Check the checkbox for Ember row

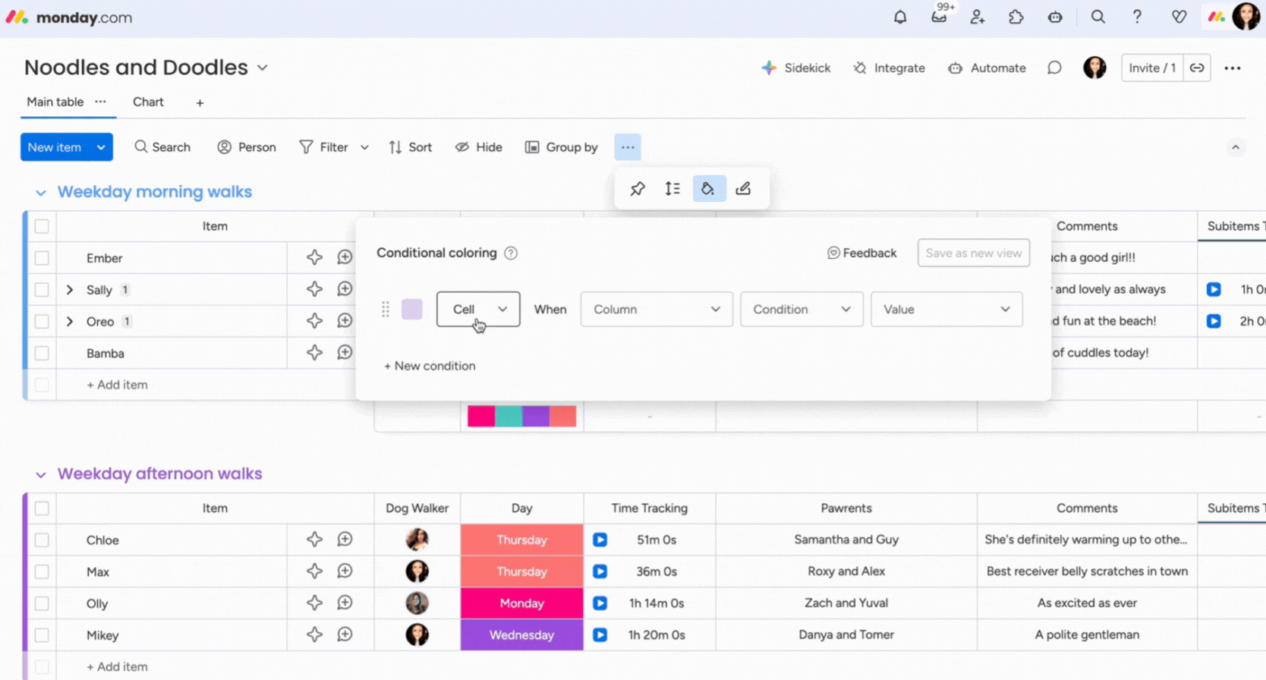click(x=42, y=258)
